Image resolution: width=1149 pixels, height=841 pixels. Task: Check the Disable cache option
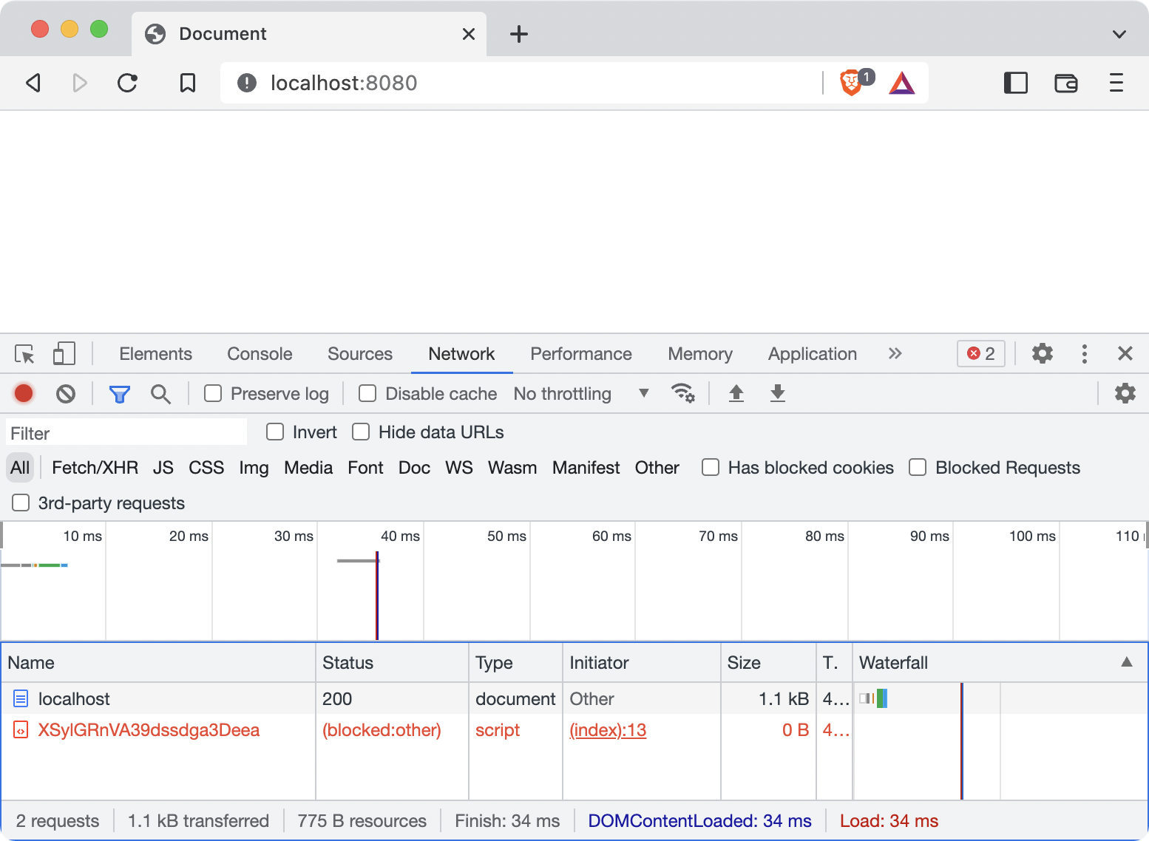tap(367, 394)
